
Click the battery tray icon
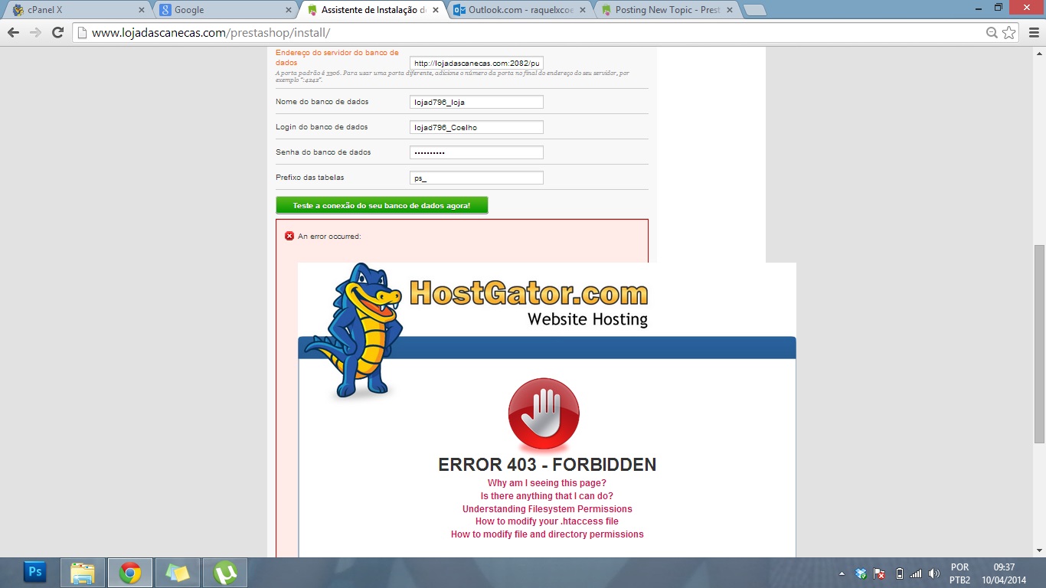coord(899,573)
